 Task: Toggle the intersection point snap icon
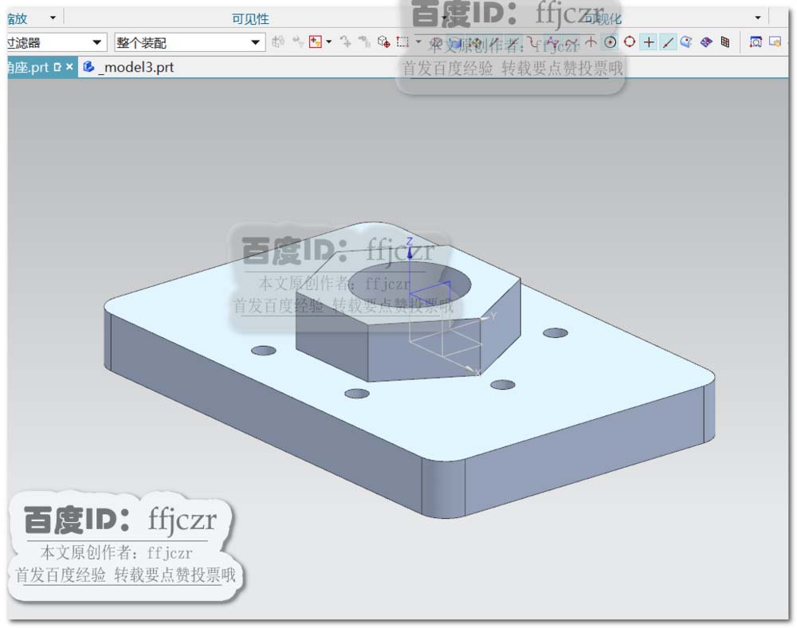[x=591, y=42]
